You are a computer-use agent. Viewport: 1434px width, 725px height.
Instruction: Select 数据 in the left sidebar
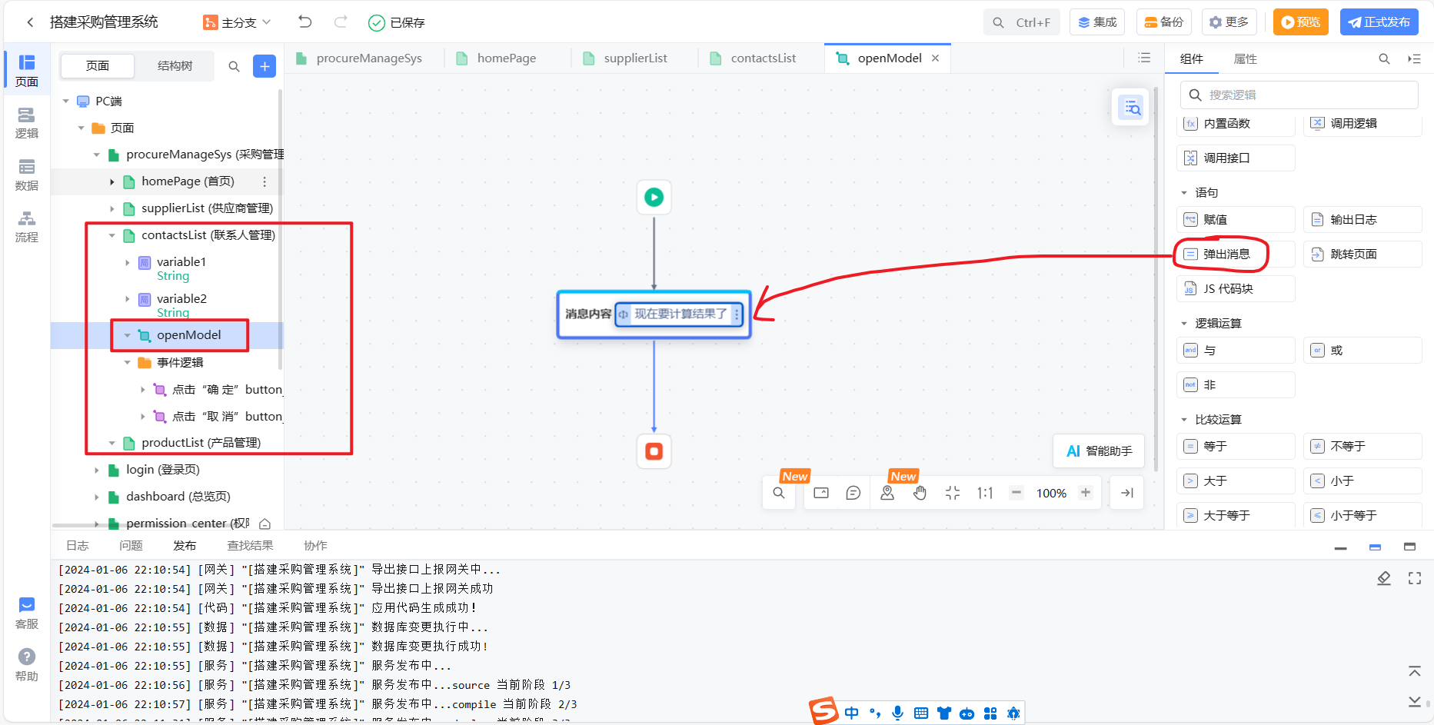pyautogui.click(x=27, y=175)
